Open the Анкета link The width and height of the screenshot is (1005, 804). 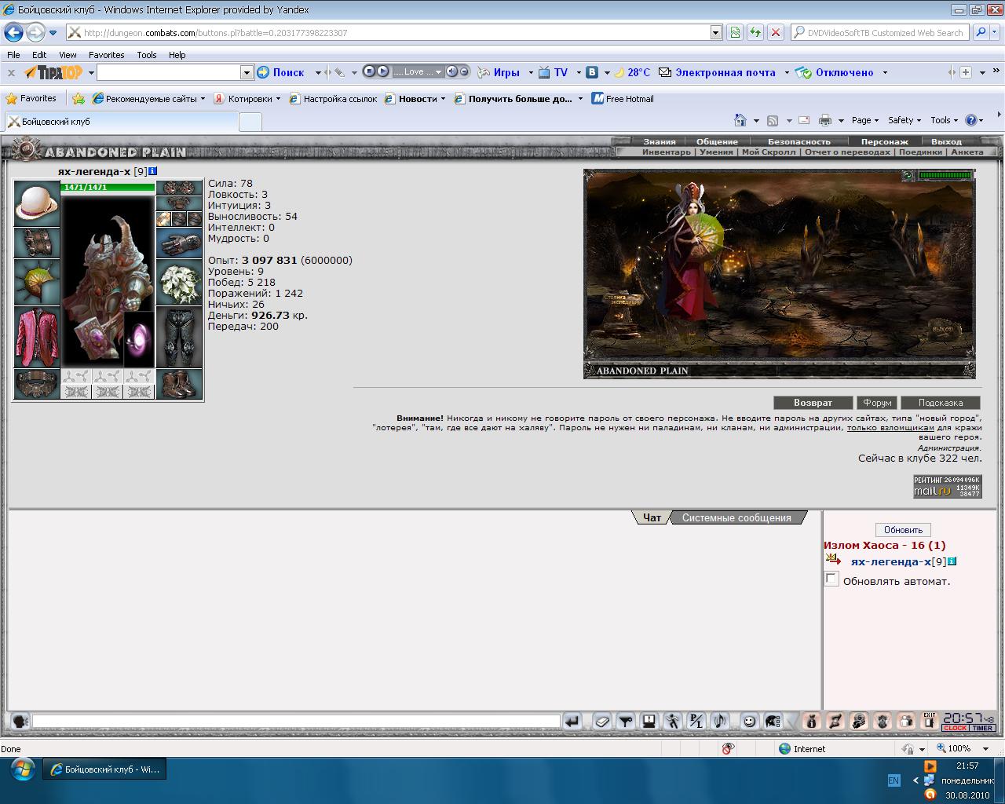967,152
